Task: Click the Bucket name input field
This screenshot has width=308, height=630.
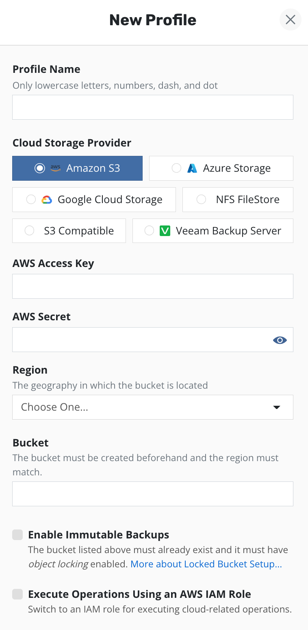Action: pos(153,494)
